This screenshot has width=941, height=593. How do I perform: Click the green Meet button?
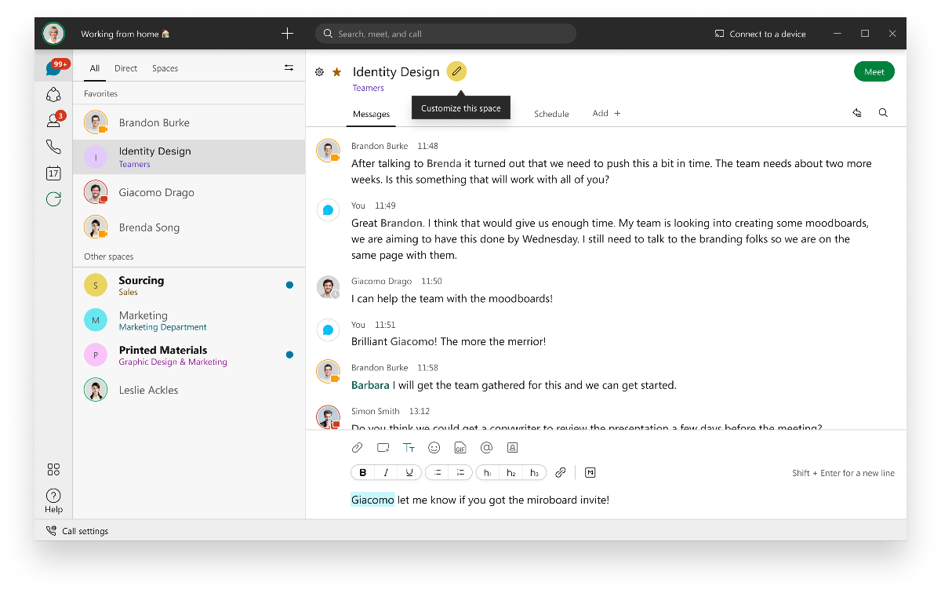874,71
